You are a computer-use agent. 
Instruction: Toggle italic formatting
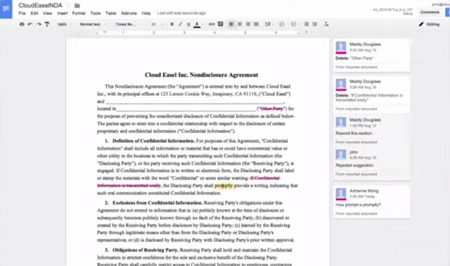179,24
